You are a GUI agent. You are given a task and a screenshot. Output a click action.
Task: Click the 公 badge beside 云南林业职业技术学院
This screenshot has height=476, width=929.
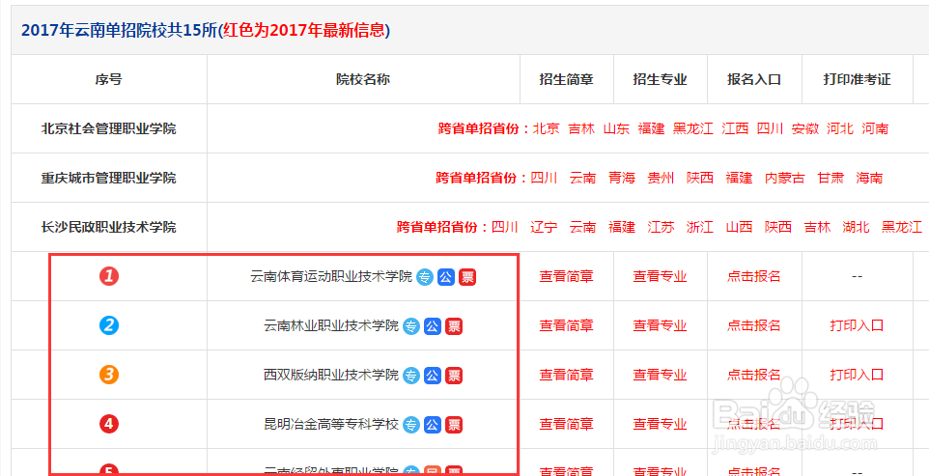433,325
